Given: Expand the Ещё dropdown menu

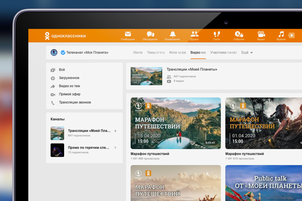Looking at the screenshot, I should [x=247, y=53].
